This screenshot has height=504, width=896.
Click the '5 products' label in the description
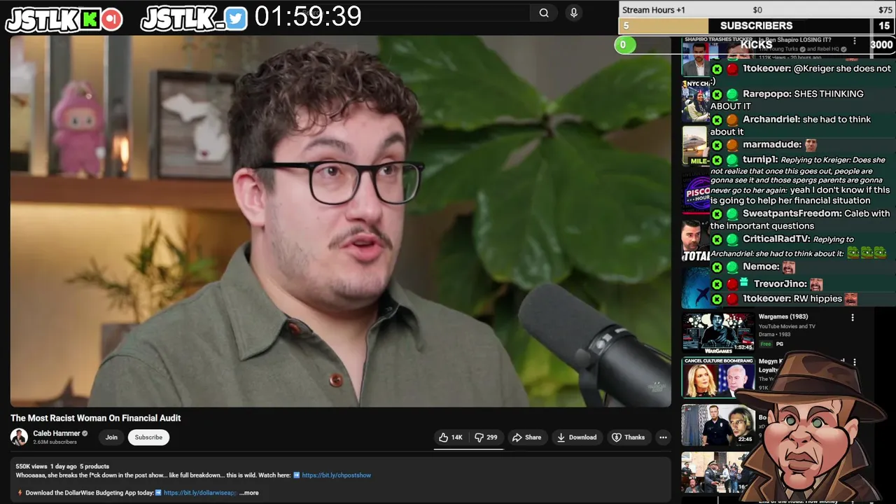point(94,466)
